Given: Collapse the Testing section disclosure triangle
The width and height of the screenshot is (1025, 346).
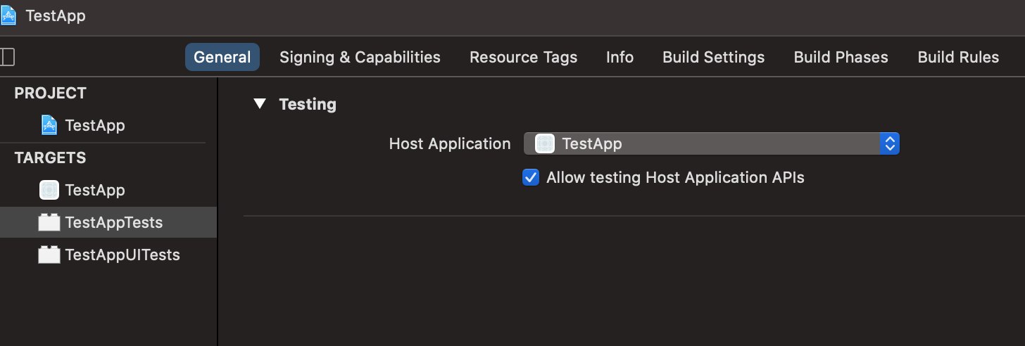Looking at the screenshot, I should point(260,104).
